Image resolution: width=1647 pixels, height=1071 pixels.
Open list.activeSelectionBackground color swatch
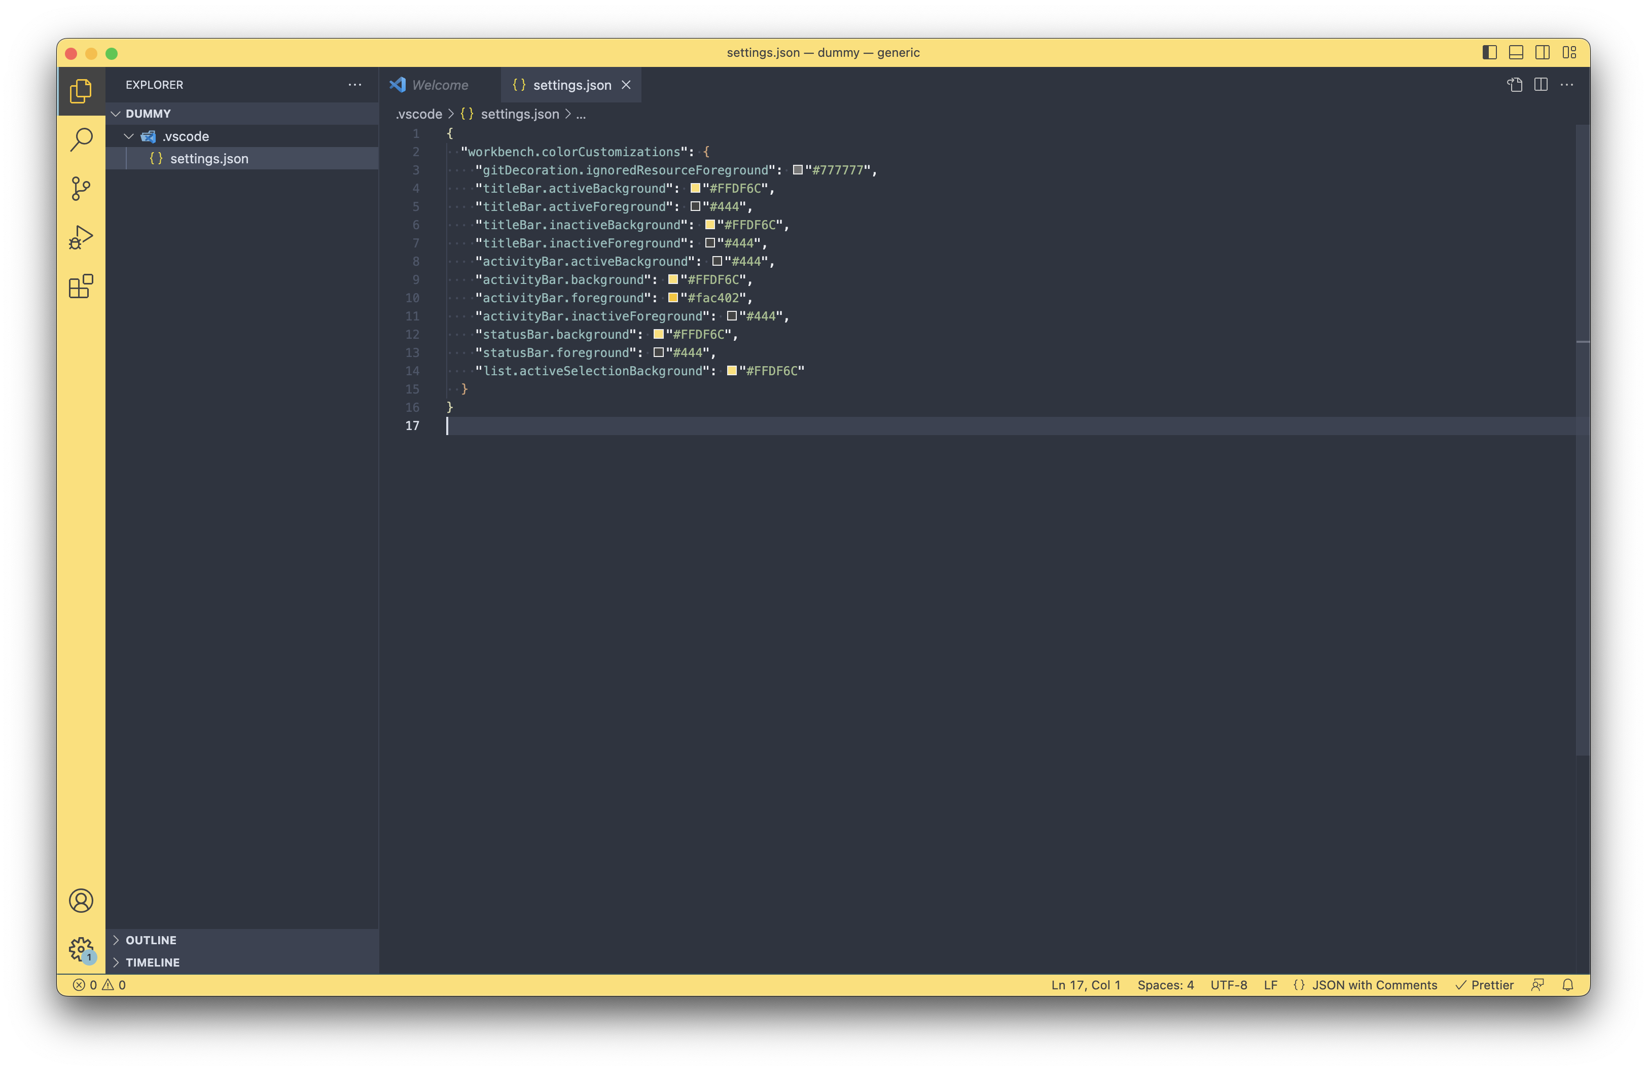click(x=731, y=371)
